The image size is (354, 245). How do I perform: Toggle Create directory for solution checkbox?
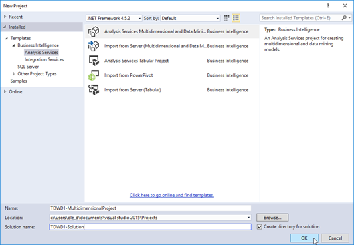(x=260, y=227)
